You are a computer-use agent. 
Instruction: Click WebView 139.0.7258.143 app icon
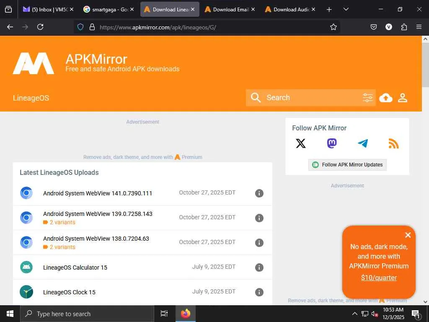26,218
